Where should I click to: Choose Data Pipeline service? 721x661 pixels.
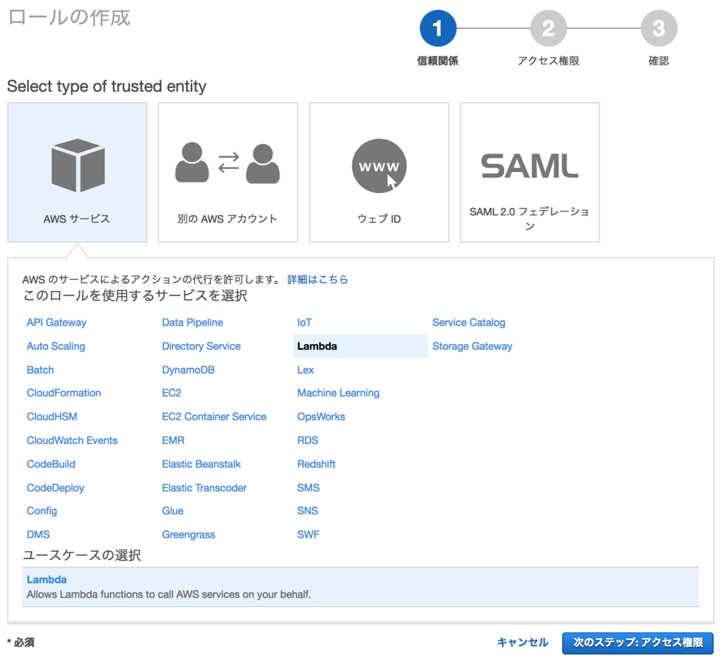tap(193, 322)
